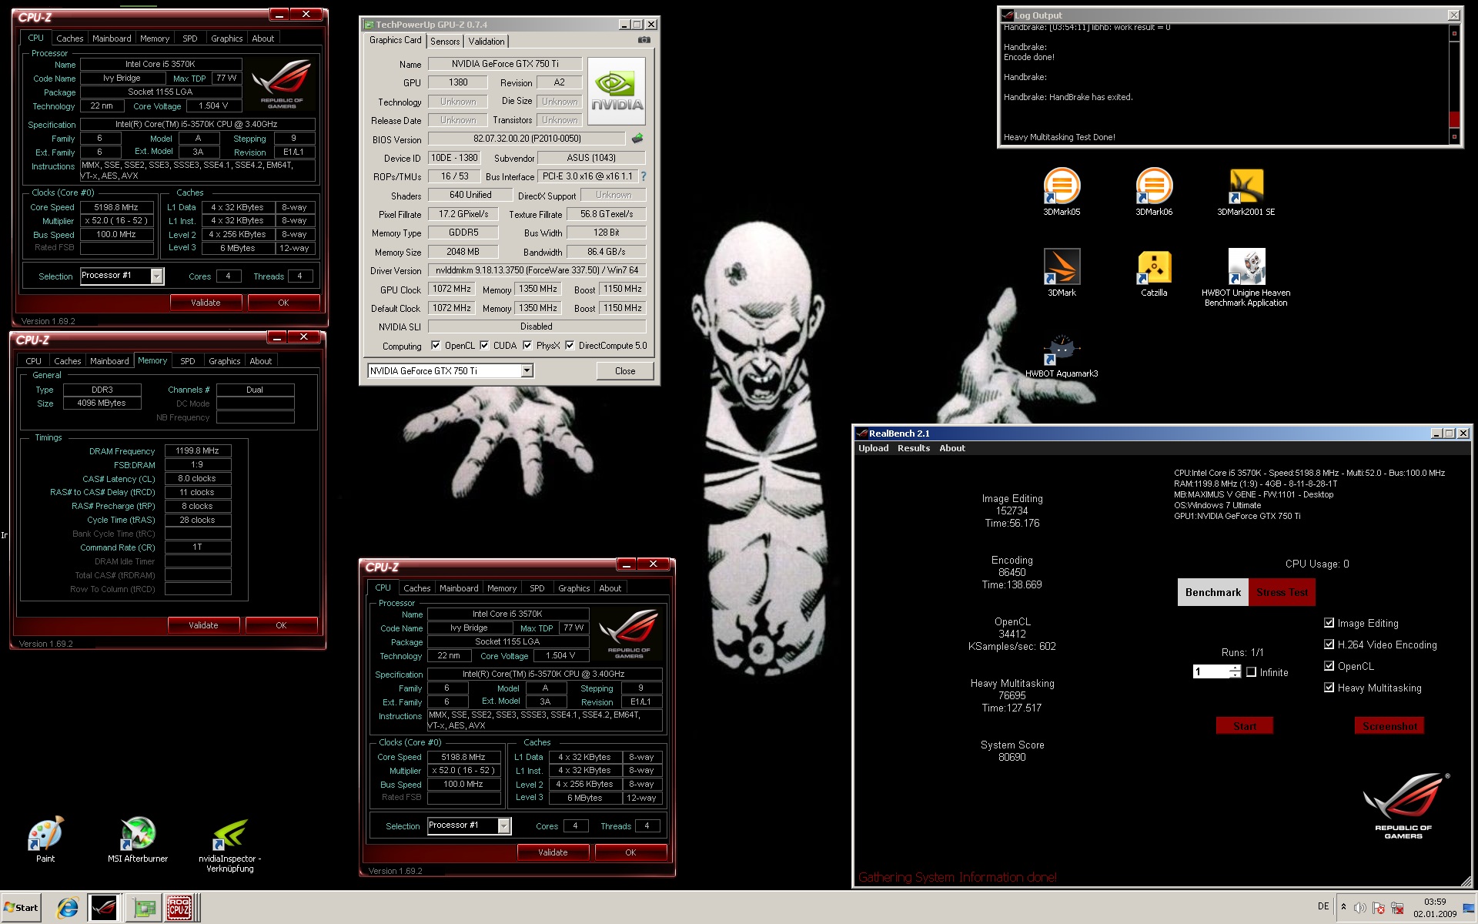This screenshot has width=1478, height=924.
Task: Launch the HWBOT Aquamark3 icon
Action: click(1062, 355)
